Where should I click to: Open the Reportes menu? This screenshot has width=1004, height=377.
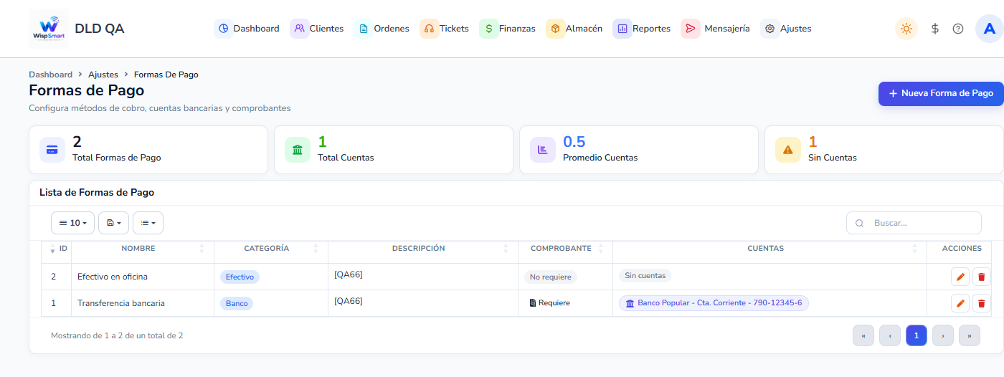click(643, 29)
